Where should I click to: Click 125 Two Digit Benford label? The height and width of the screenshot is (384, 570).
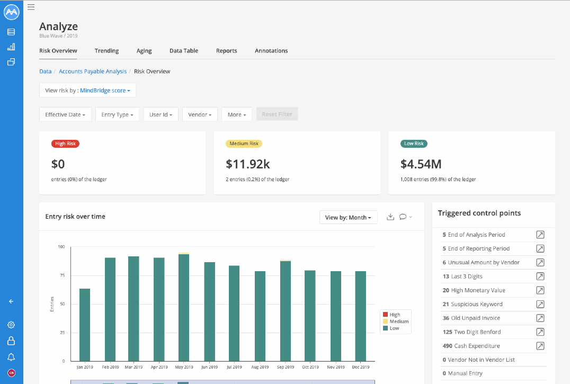(471, 332)
